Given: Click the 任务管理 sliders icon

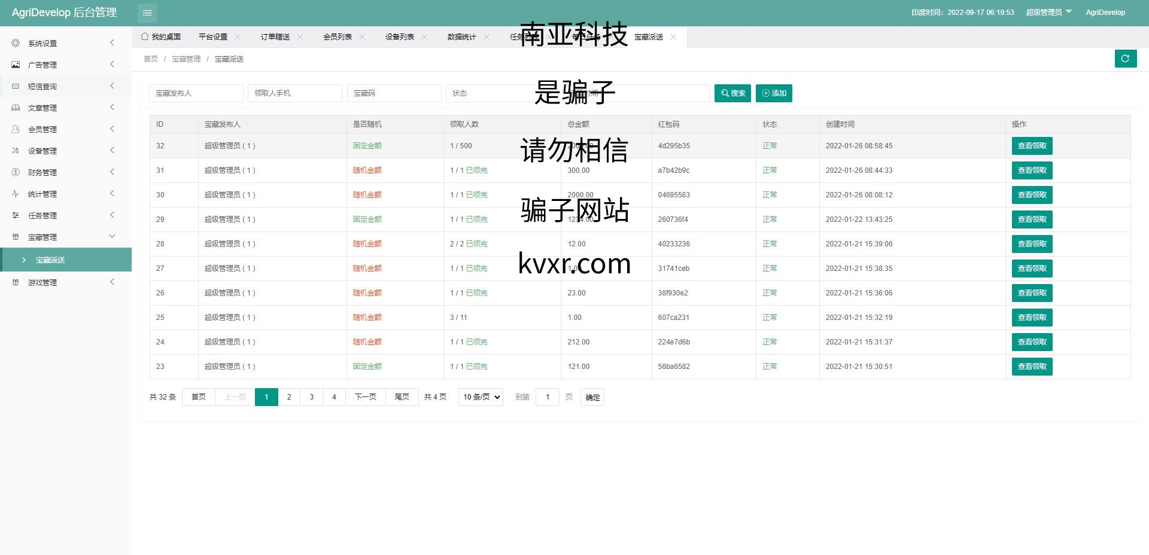Looking at the screenshot, I should pos(16,215).
